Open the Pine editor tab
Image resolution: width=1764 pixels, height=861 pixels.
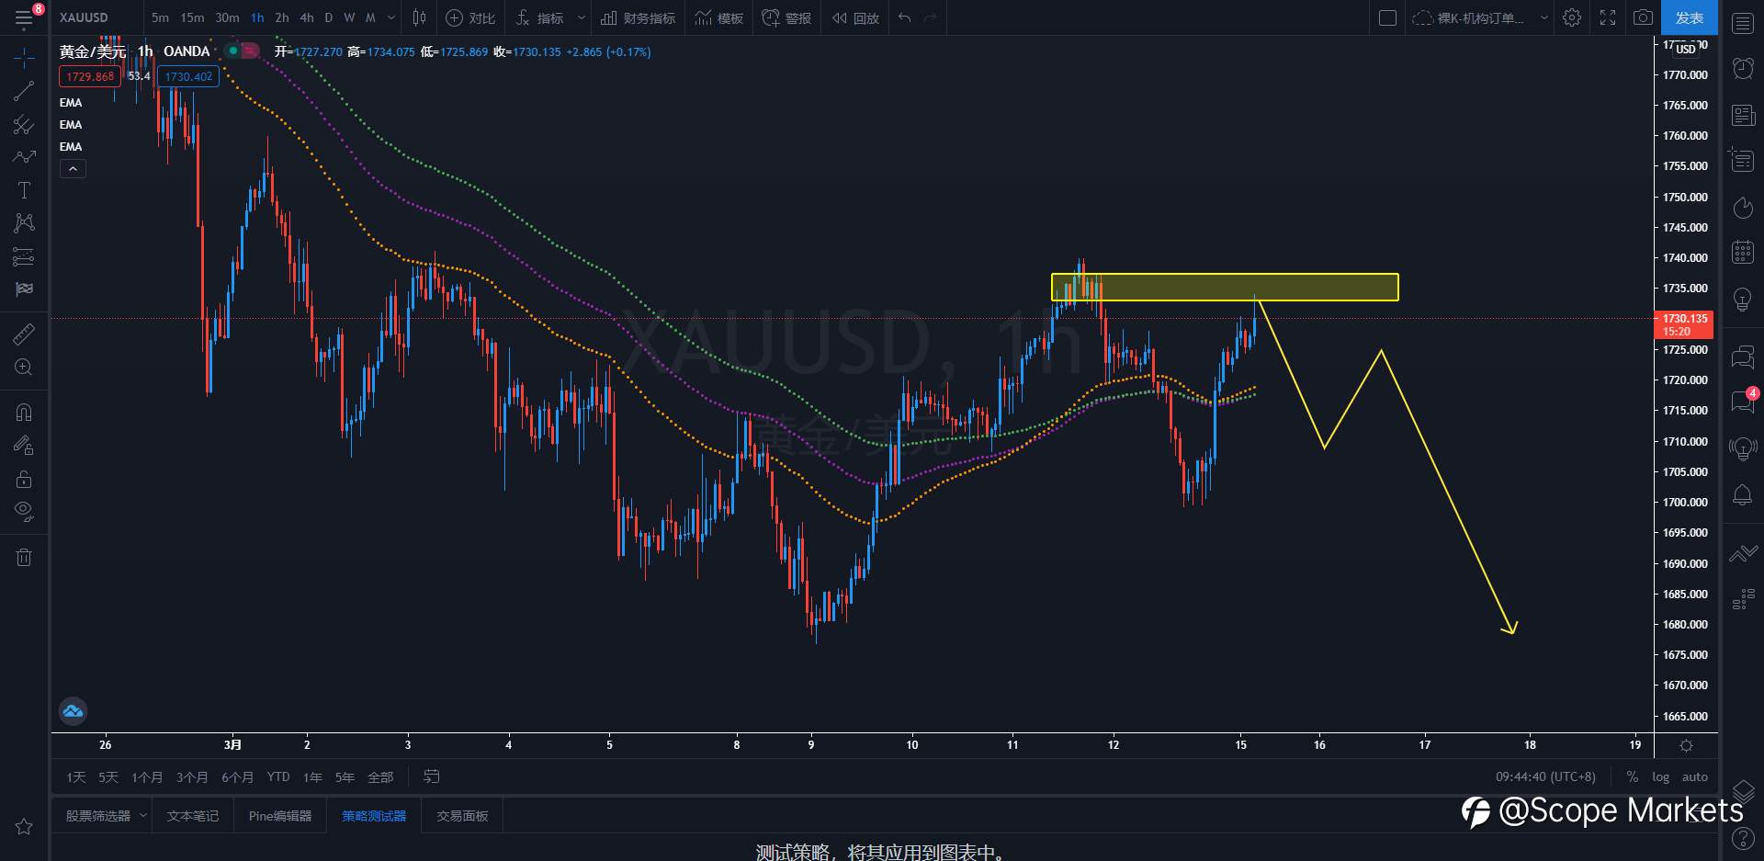tap(280, 816)
